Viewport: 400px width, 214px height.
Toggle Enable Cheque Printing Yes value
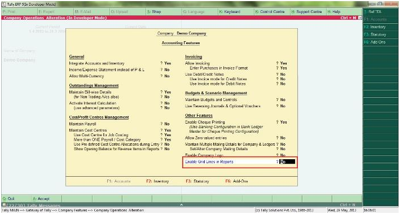pyautogui.click(x=283, y=123)
